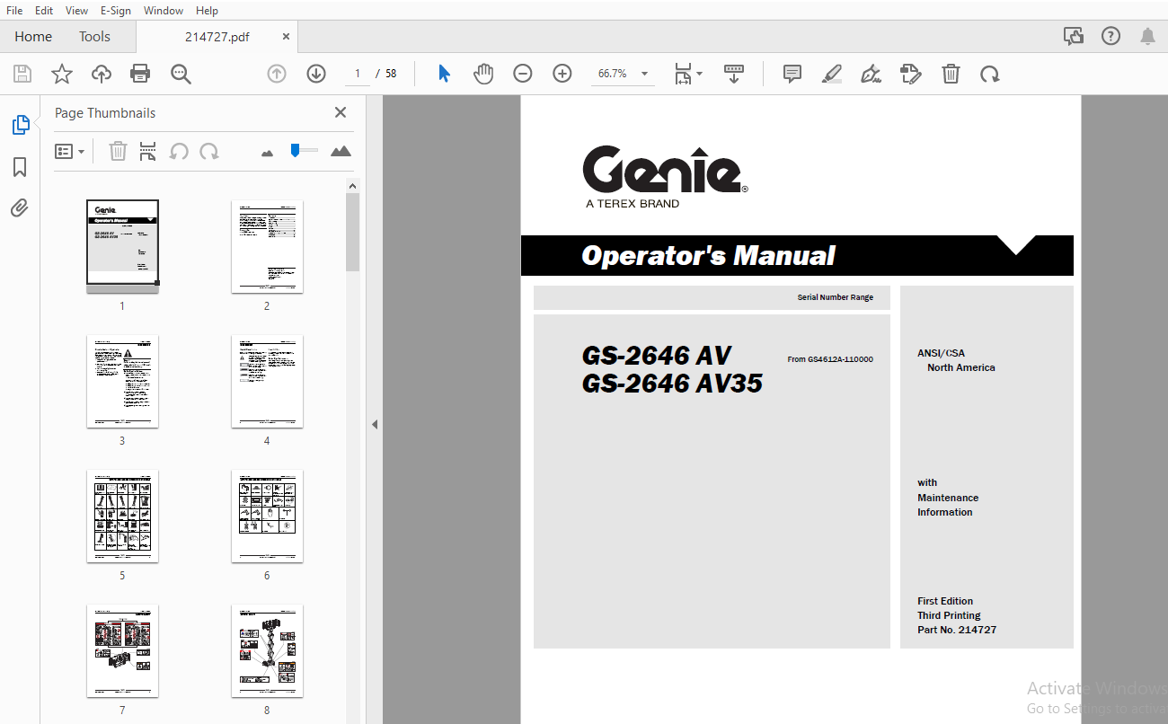Viewport: 1168px width, 724px height.
Task: Select page 3 thumbnail
Action: [x=122, y=382]
